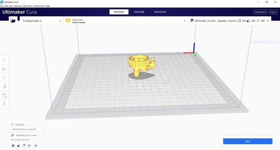Image resolution: width=280 pixels, height=150 pixels.
Task: Click the Generic PLA material icon
Action: [68, 21]
